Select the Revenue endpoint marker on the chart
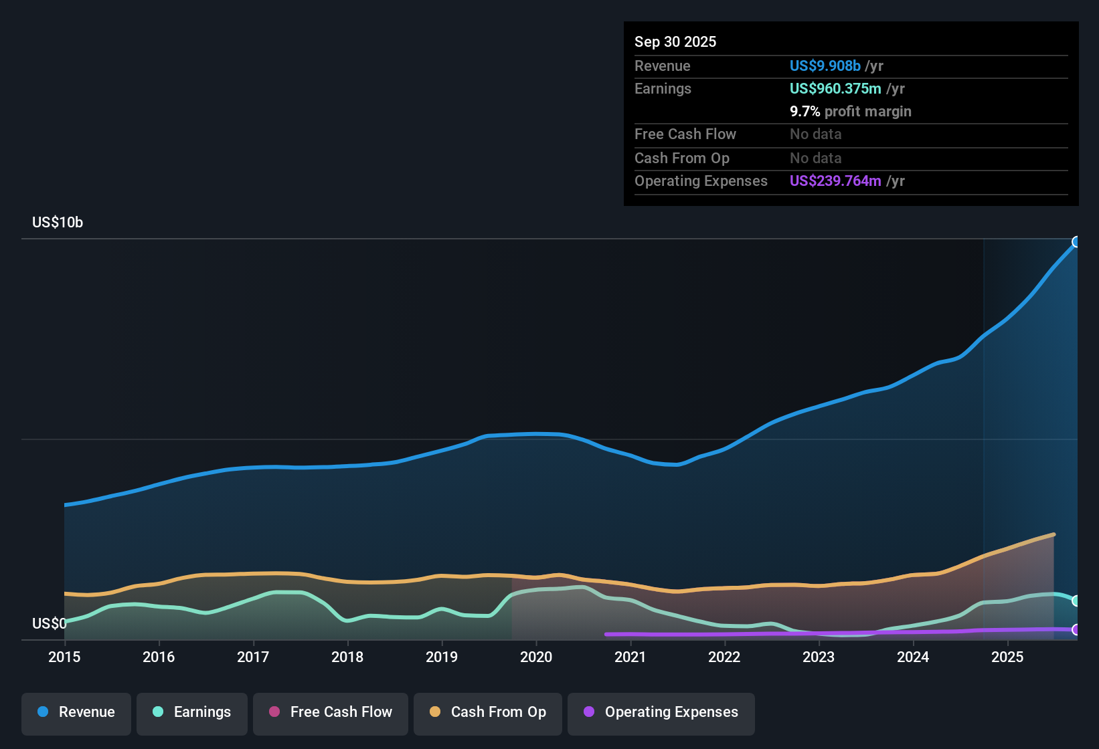 pyautogui.click(x=1077, y=242)
